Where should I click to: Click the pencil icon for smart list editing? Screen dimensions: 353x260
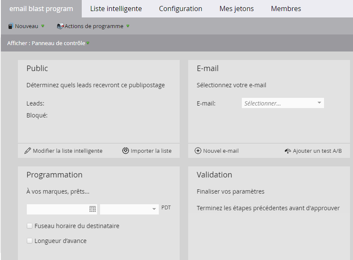pyautogui.click(x=28, y=151)
